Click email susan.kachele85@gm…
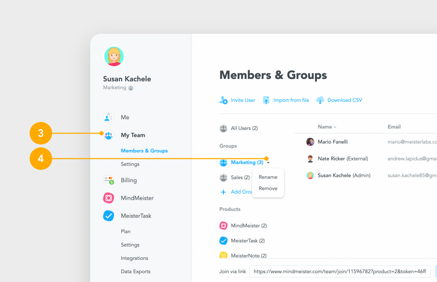Viewport: 437px width, 282px height. pyautogui.click(x=412, y=175)
